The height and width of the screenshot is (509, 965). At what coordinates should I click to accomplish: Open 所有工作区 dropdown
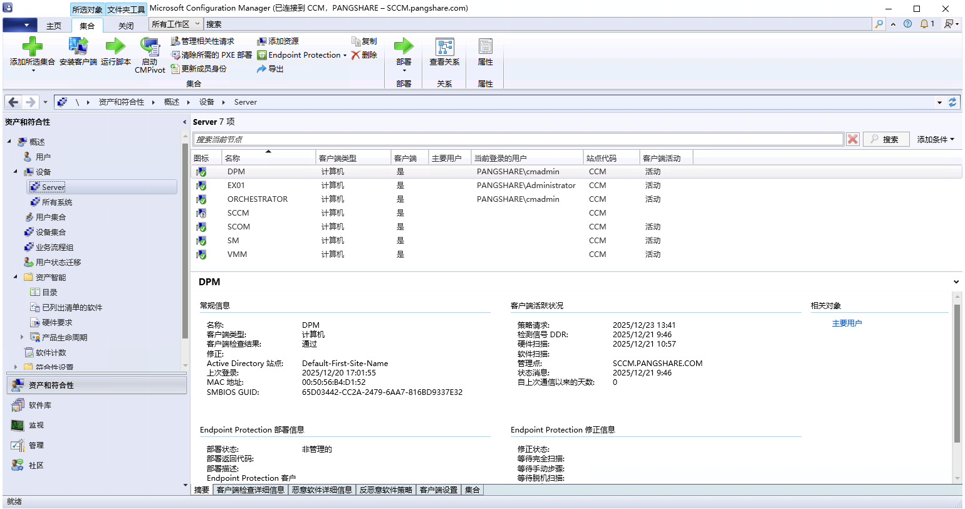point(175,24)
